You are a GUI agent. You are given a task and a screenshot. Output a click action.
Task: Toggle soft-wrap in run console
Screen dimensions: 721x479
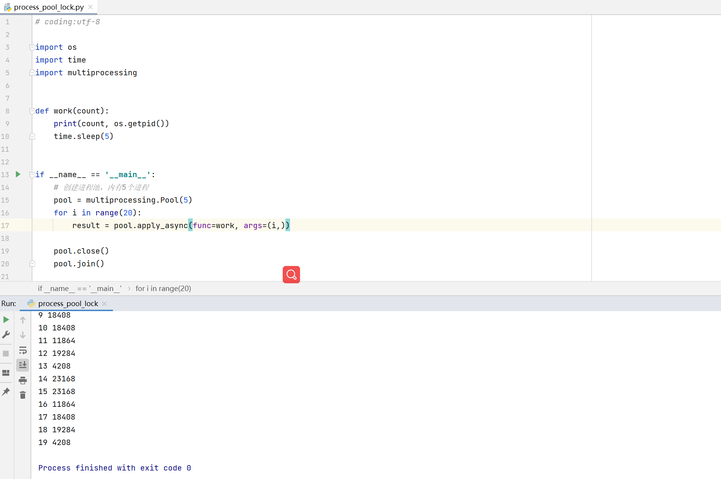tap(23, 350)
